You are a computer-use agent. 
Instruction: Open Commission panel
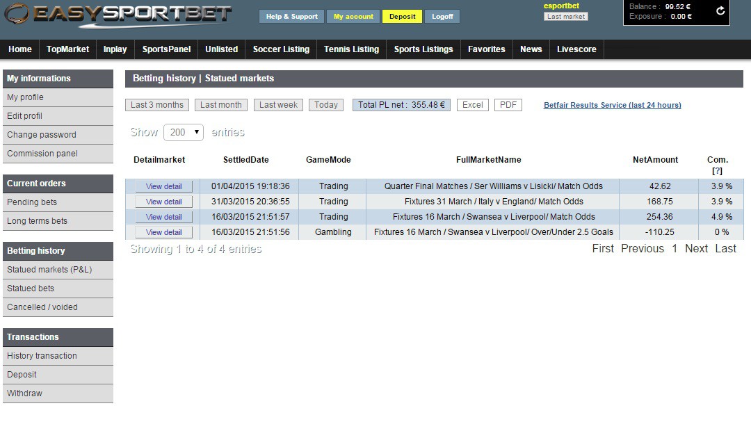click(x=58, y=153)
